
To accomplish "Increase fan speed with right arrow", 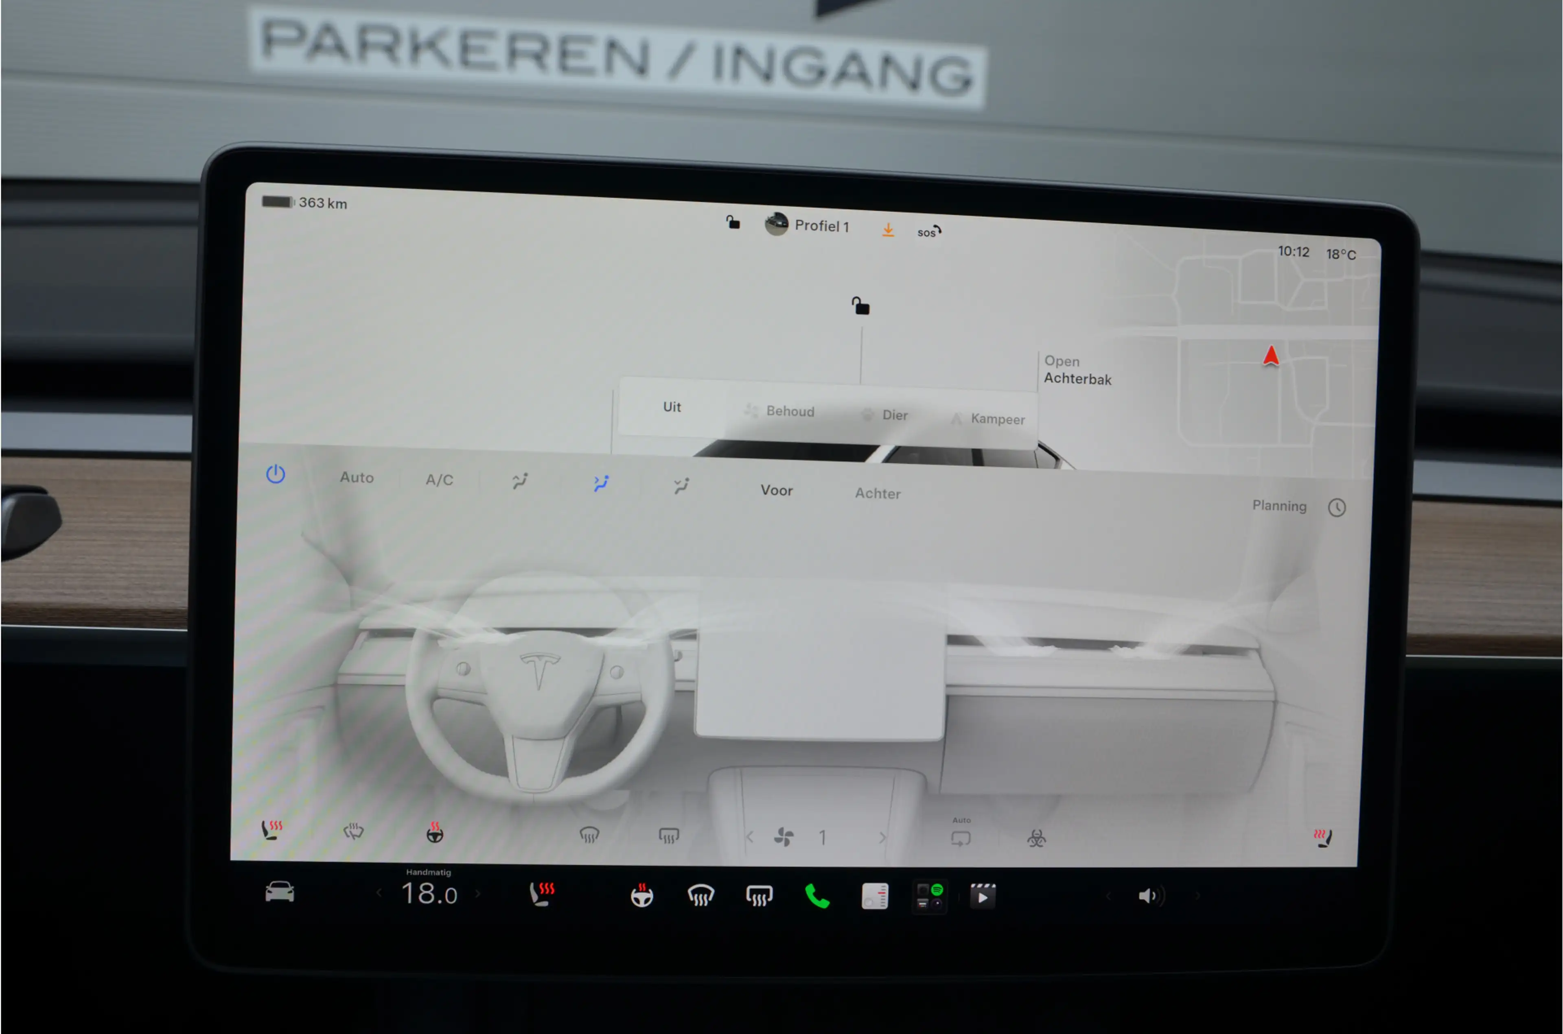I will pyautogui.click(x=882, y=838).
